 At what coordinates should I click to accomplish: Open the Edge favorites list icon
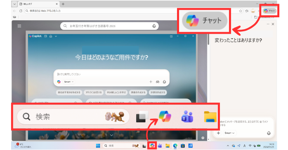point(247,11)
